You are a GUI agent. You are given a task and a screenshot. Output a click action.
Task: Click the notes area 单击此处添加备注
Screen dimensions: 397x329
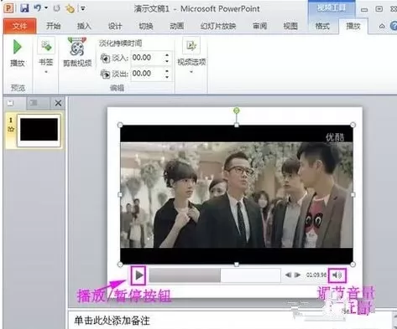coord(112,321)
